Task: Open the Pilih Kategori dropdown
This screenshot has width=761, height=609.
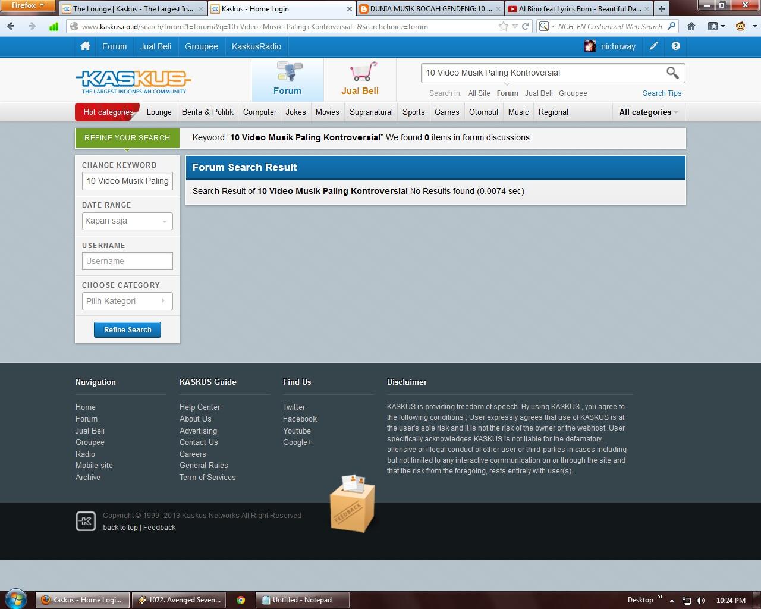Action: pyautogui.click(x=127, y=301)
